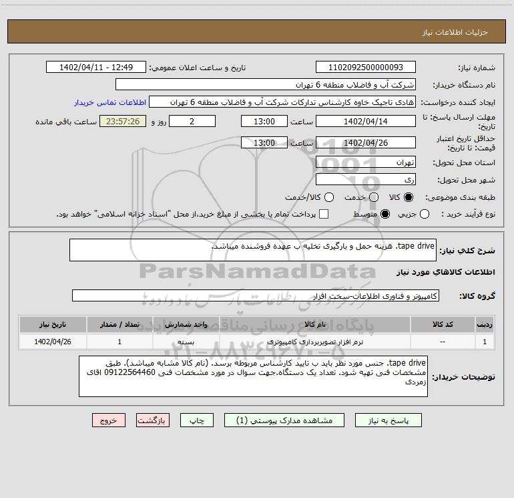Click the unit cell بسته
The width and height of the screenshot is (514, 498).
(x=186, y=342)
